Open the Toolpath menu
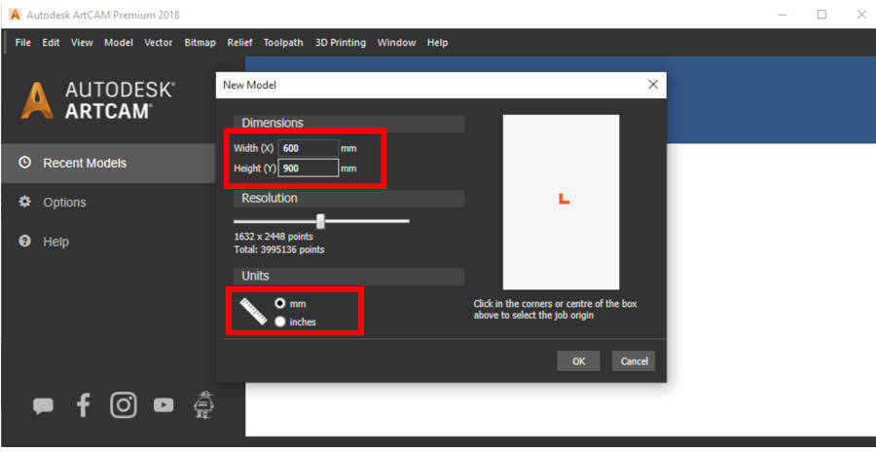 [x=283, y=43]
